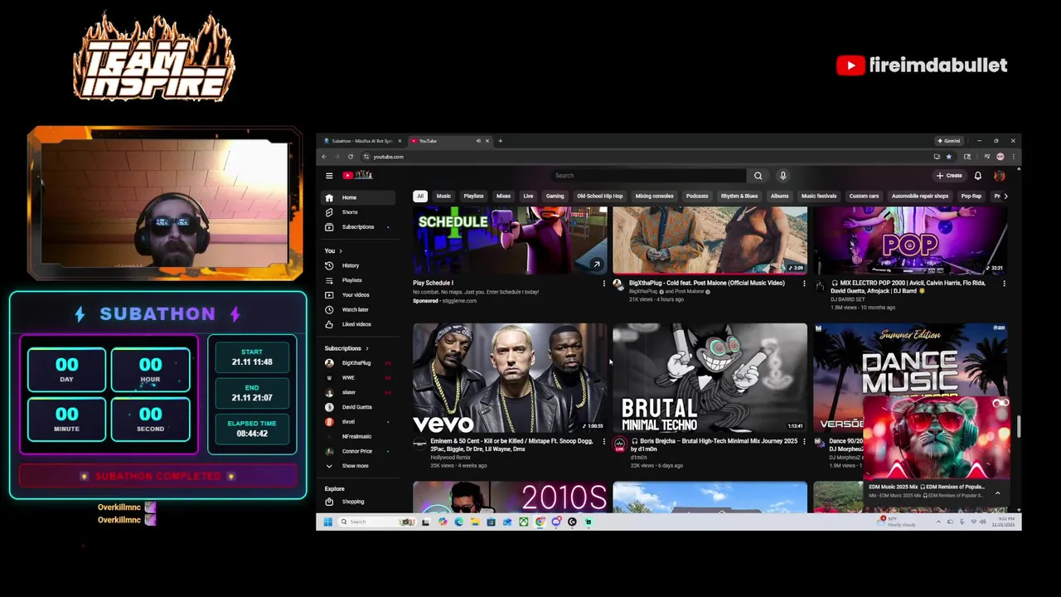
Task: Play the Eminem Snoop 50 Cent thumbnail
Action: click(510, 377)
